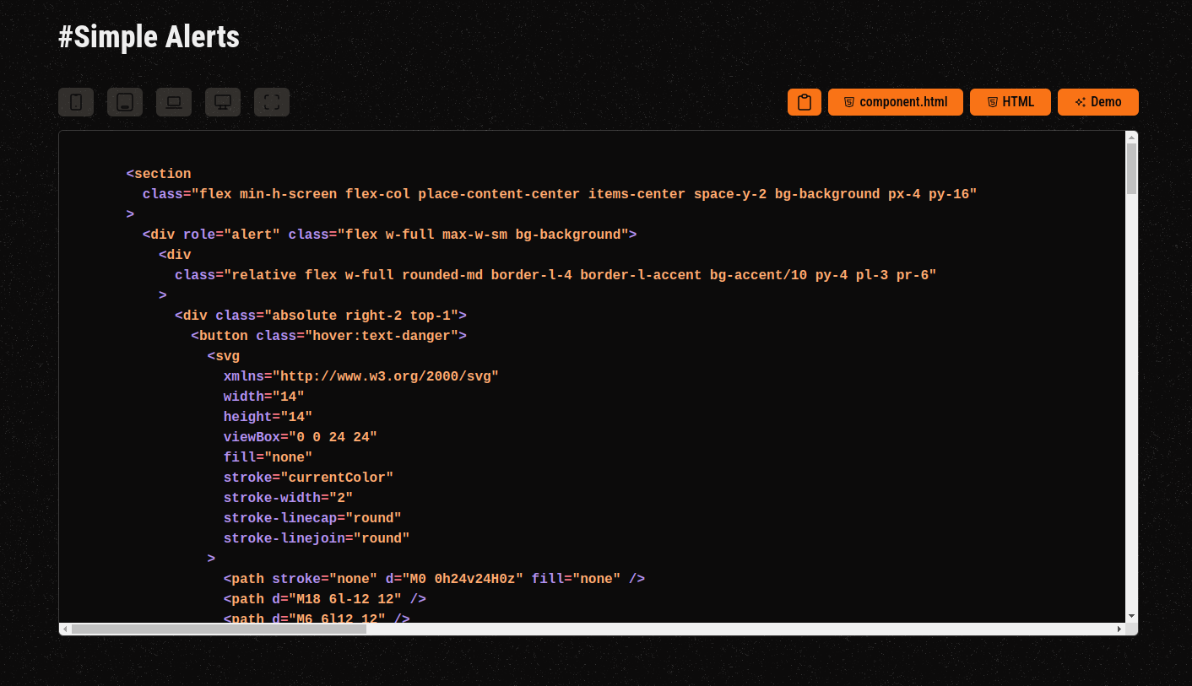Select the laptop viewport icon

point(174,102)
